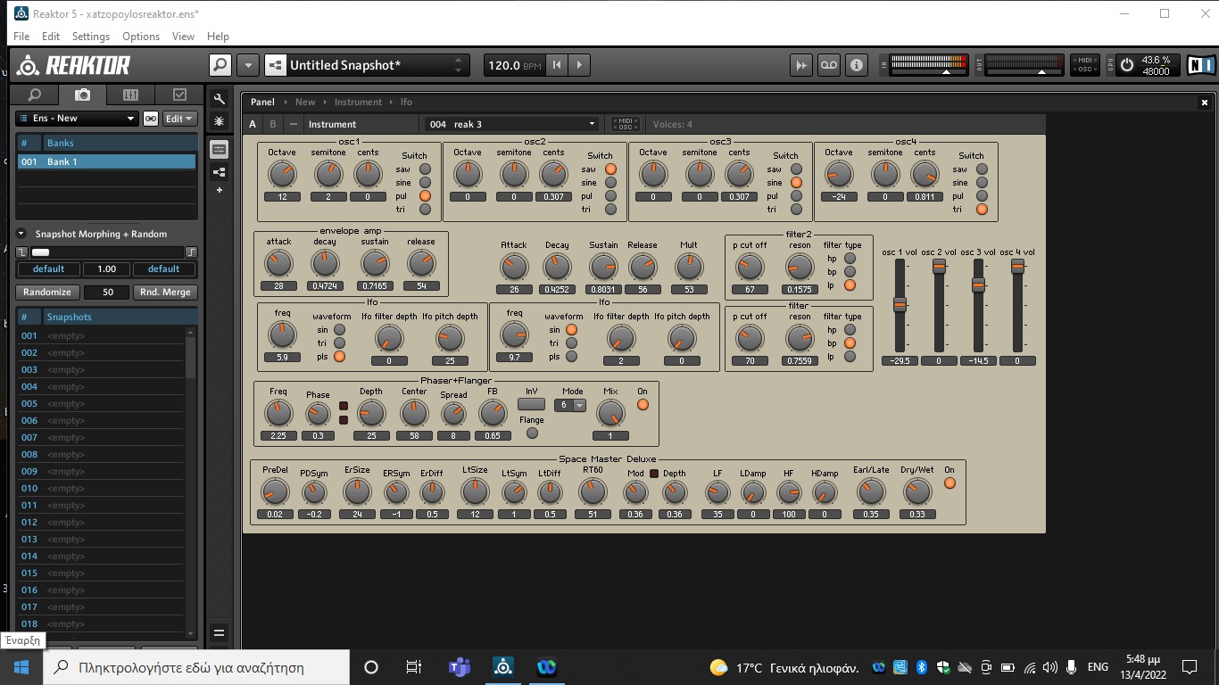The width and height of the screenshot is (1219, 685).
Task: Open the camera snapshots tab in sidebar
Action: (x=82, y=95)
